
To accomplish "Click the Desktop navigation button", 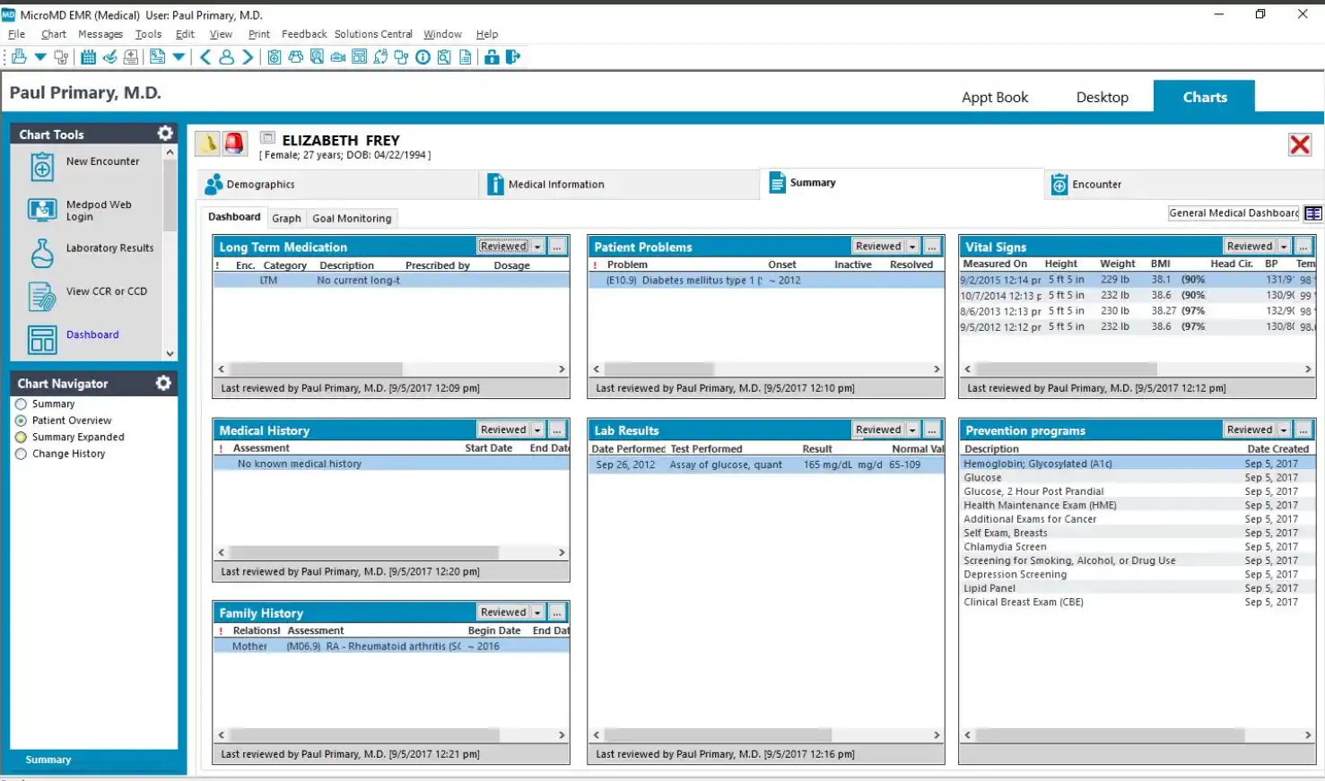I will pyautogui.click(x=1101, y=96).
